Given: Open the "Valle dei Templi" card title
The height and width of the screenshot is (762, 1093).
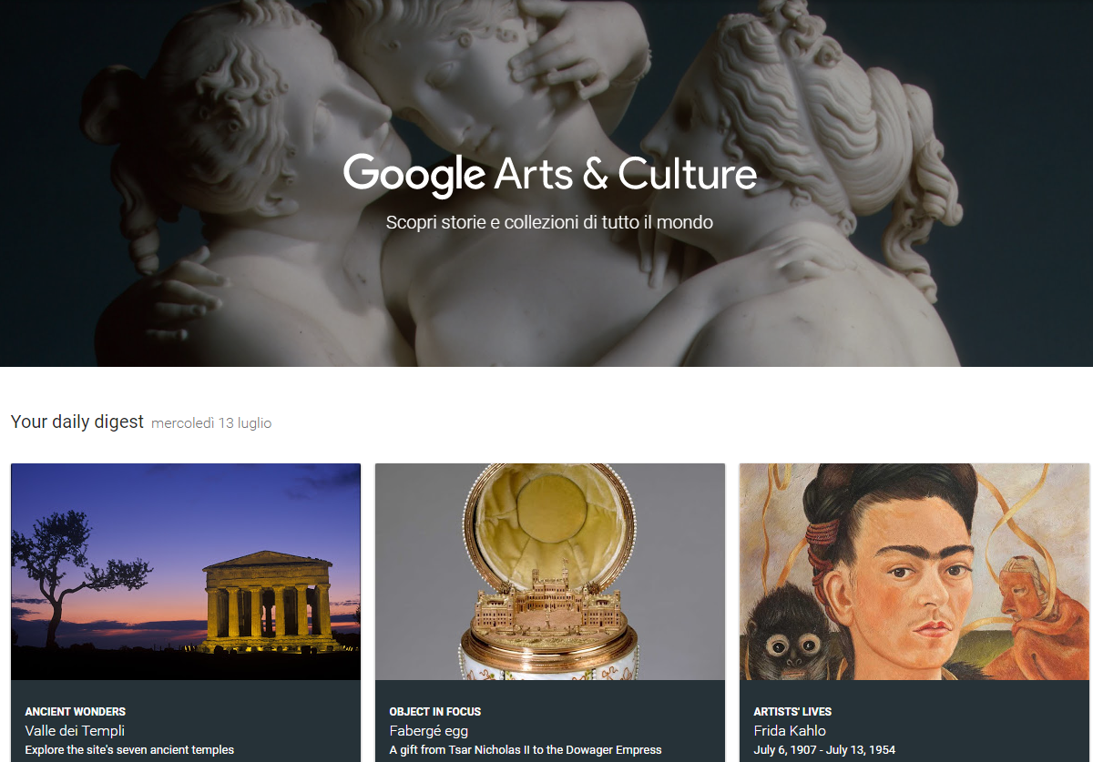Looking at the screenshot, I should pyautogui.click(x=75, y=730).
